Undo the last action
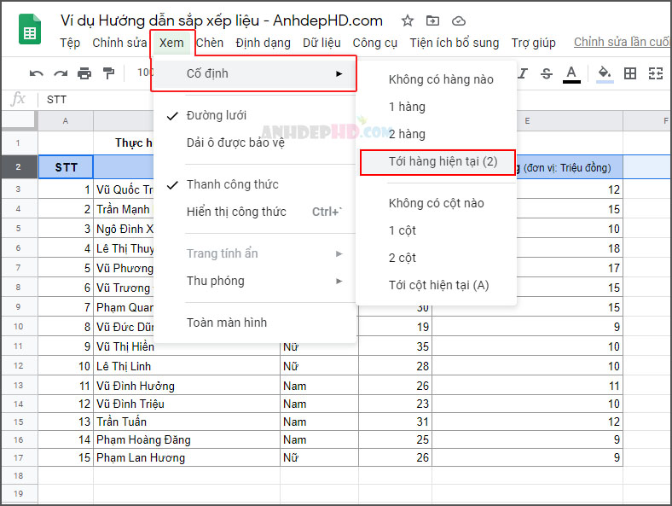Viewport: 672px width, 506px height. pyautogui.click(x=37, y=73)
